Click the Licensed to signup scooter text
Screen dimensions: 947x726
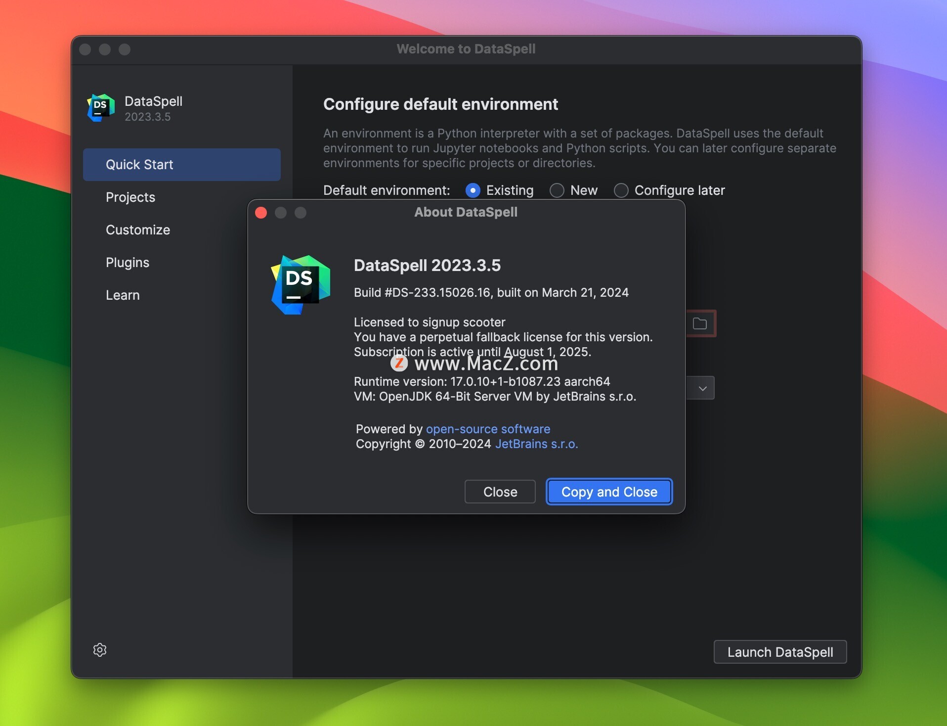coord(430,322)
